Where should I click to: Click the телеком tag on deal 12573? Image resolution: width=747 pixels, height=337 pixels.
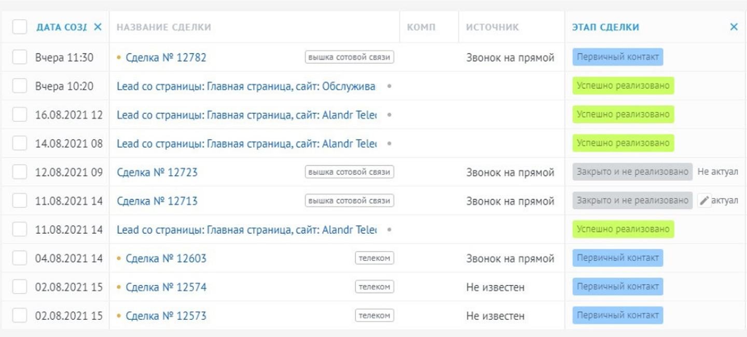tap(374, 315)
